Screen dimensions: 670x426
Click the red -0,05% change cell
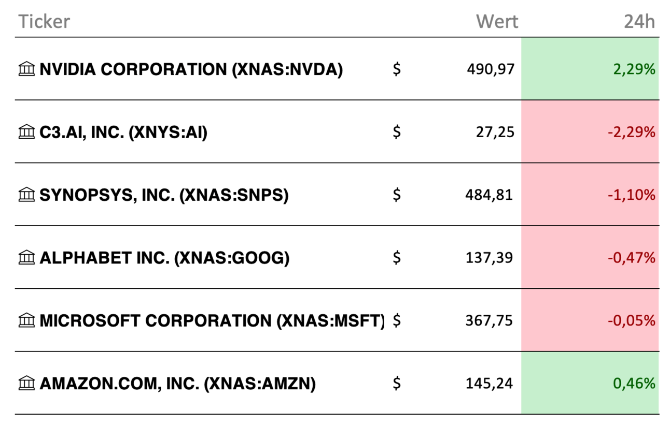pos(590,320)
